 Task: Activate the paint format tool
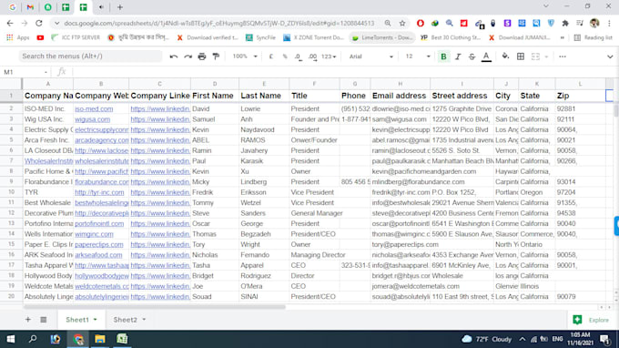tap(216, 56)
